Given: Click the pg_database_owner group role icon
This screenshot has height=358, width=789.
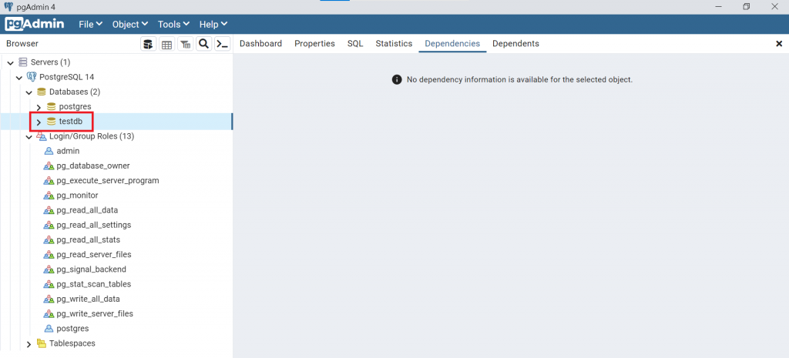Looking at the screenshot, I should click(49, 166).
